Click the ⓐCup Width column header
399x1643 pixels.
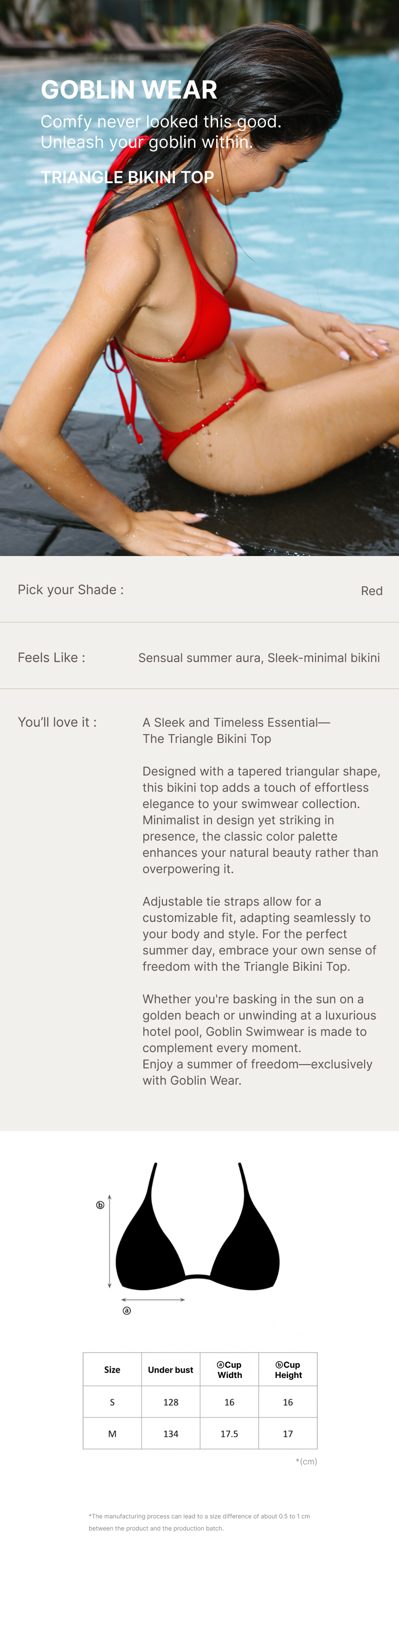[229, 1369]
